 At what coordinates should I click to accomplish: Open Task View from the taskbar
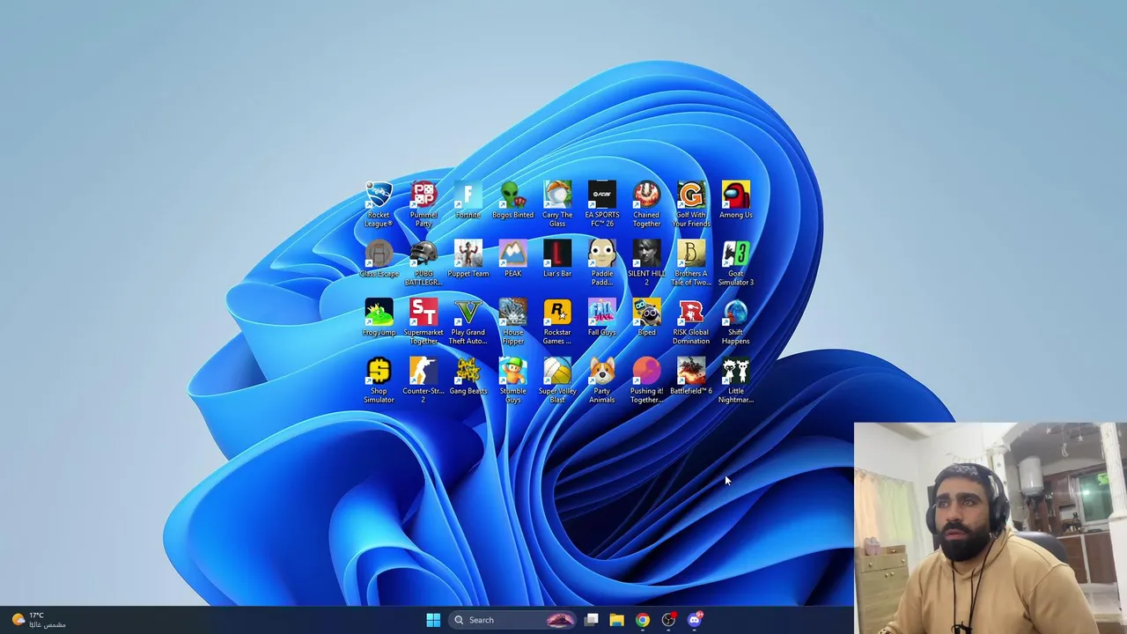pos(591,620)
